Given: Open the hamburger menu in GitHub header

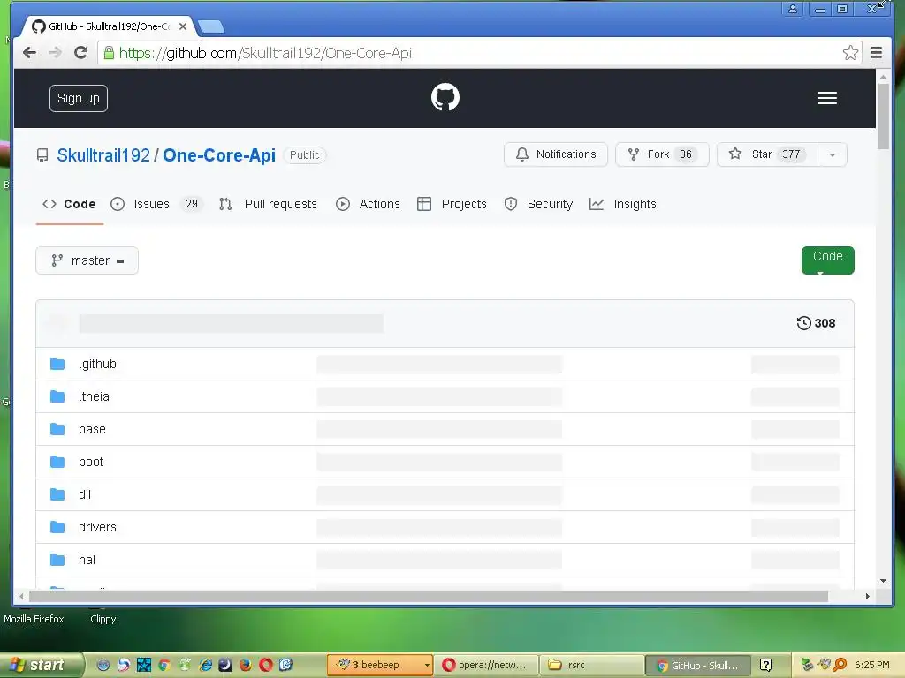Looking at the screenshot, I should (x=826, y=98).
